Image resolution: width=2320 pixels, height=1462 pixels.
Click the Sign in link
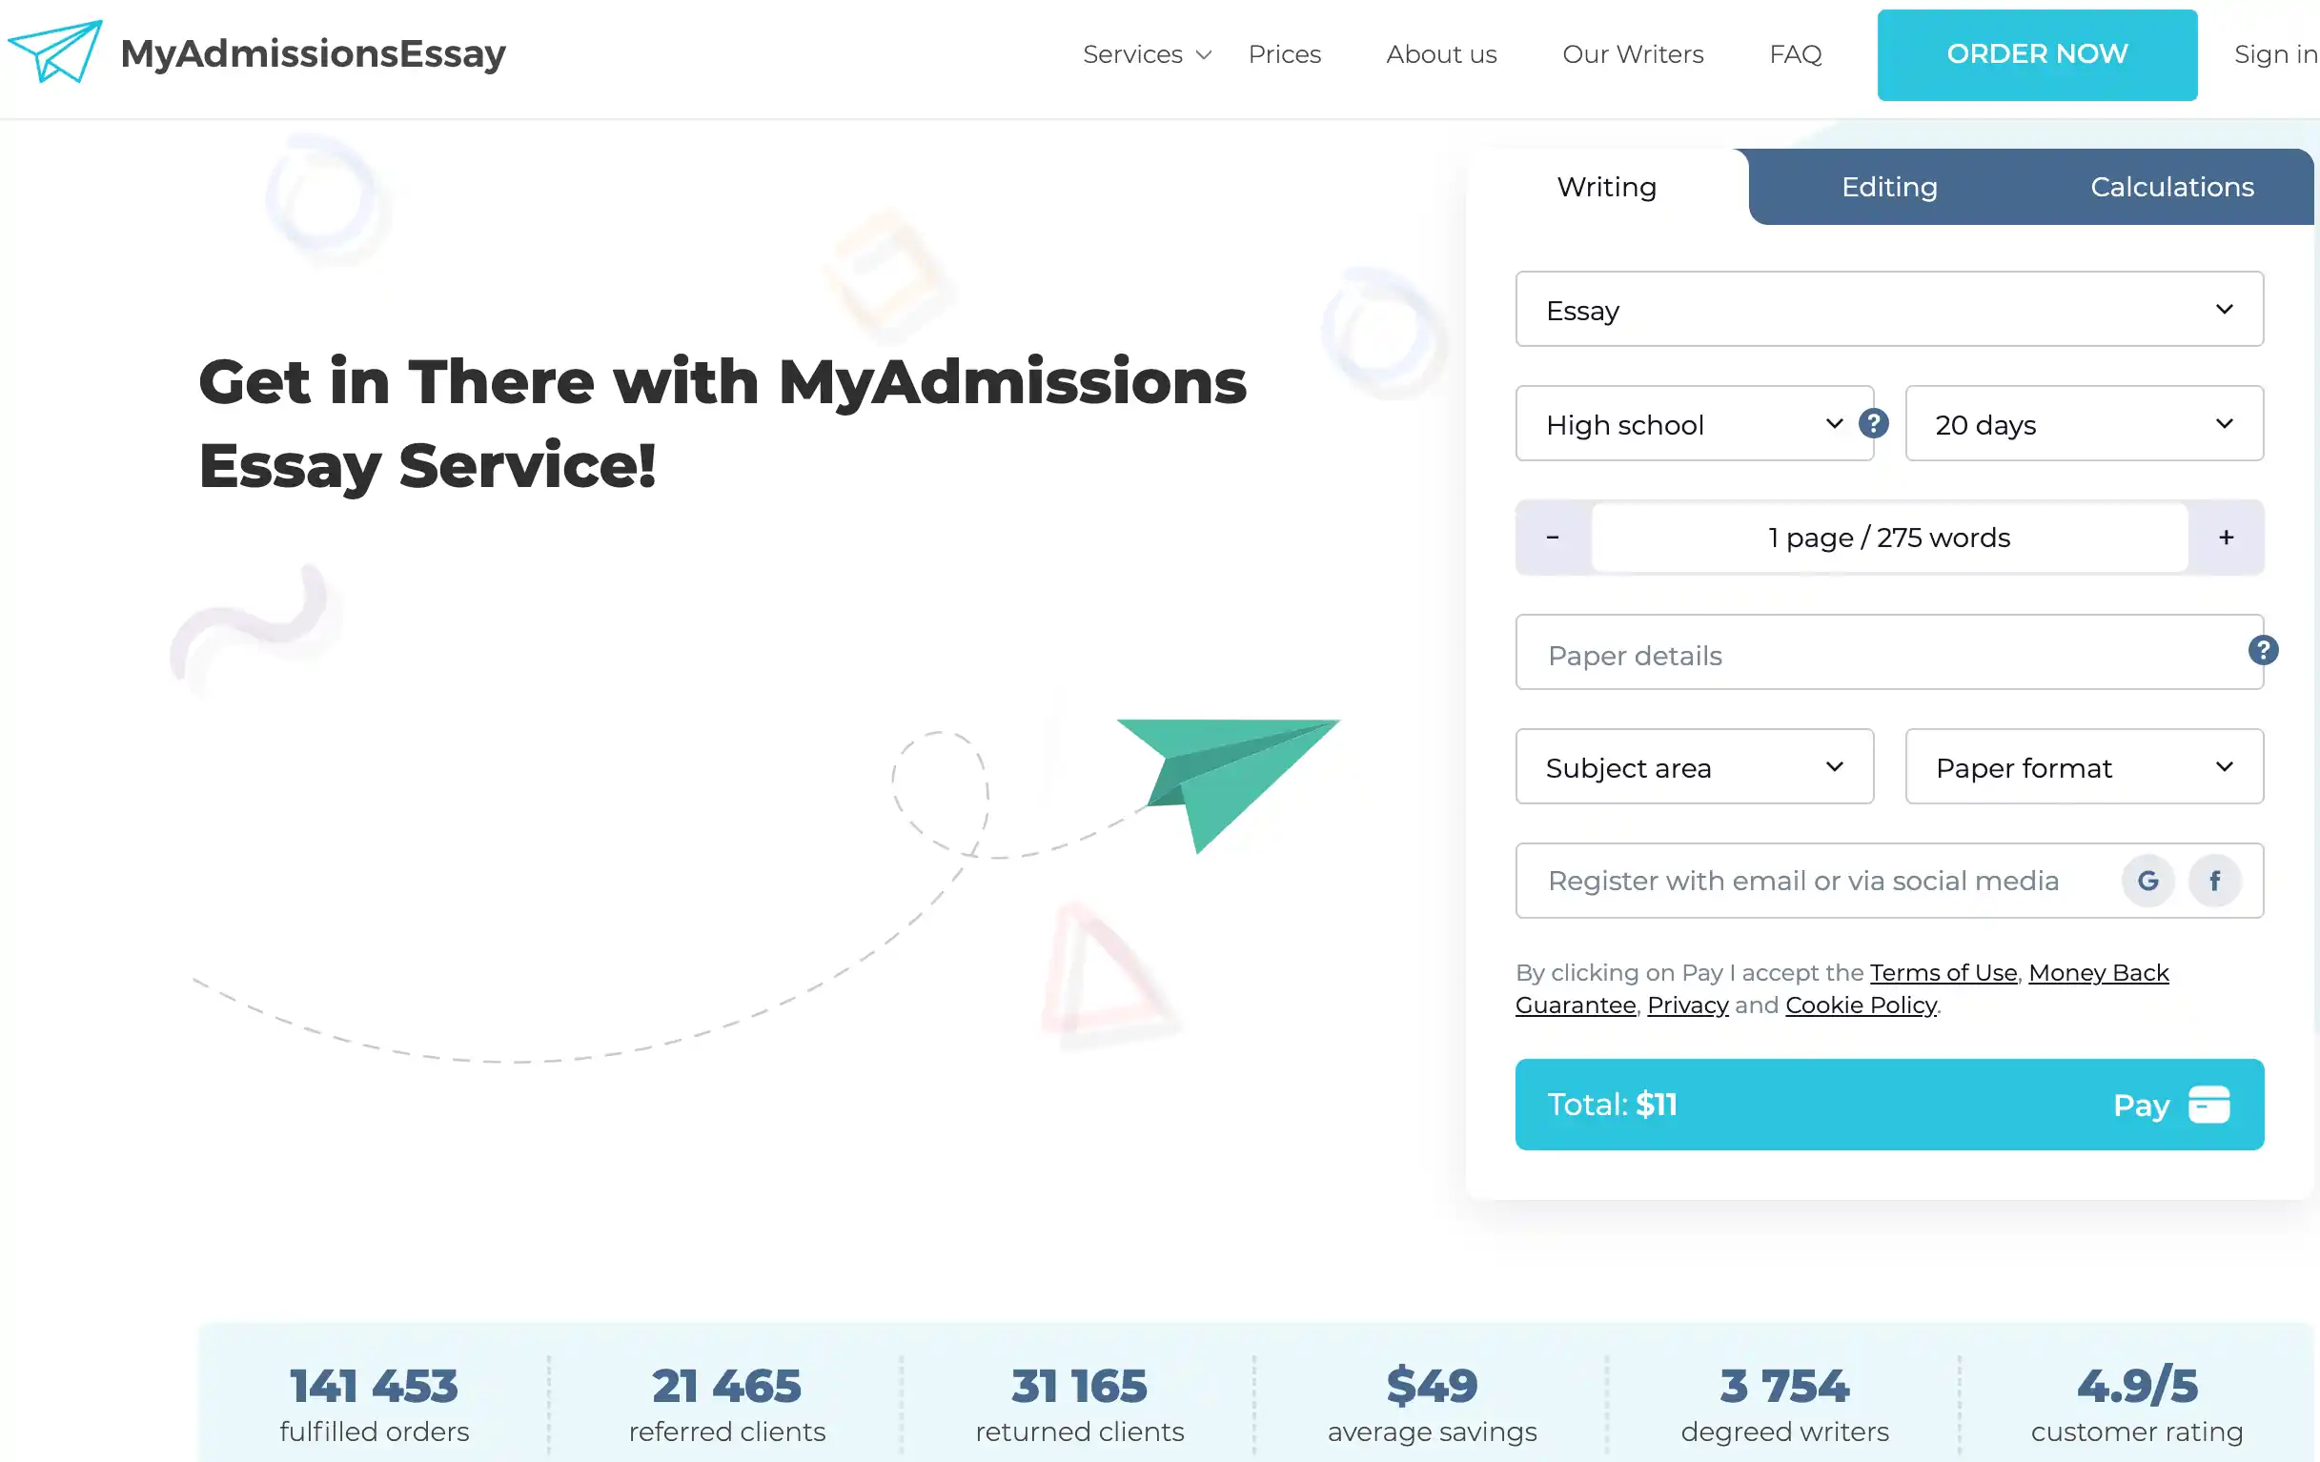[2276, 54]
